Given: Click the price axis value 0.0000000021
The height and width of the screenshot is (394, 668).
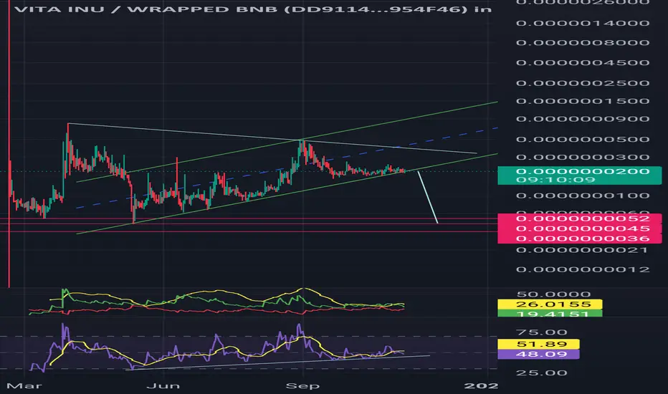Looking at the screenshot, I should 583,249.
